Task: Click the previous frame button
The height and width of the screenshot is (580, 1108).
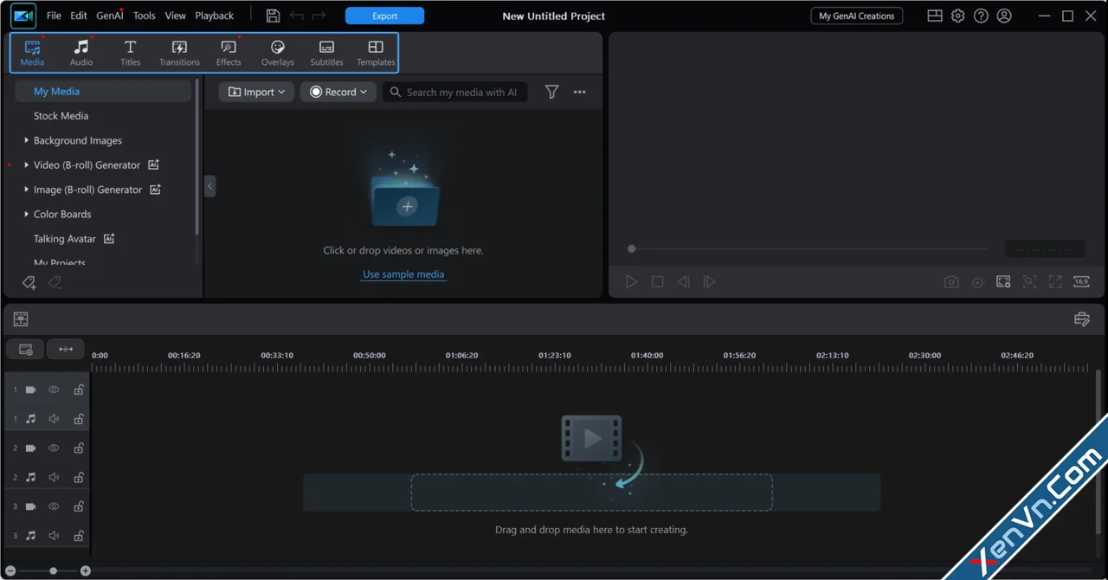Action: click(684, 281)
